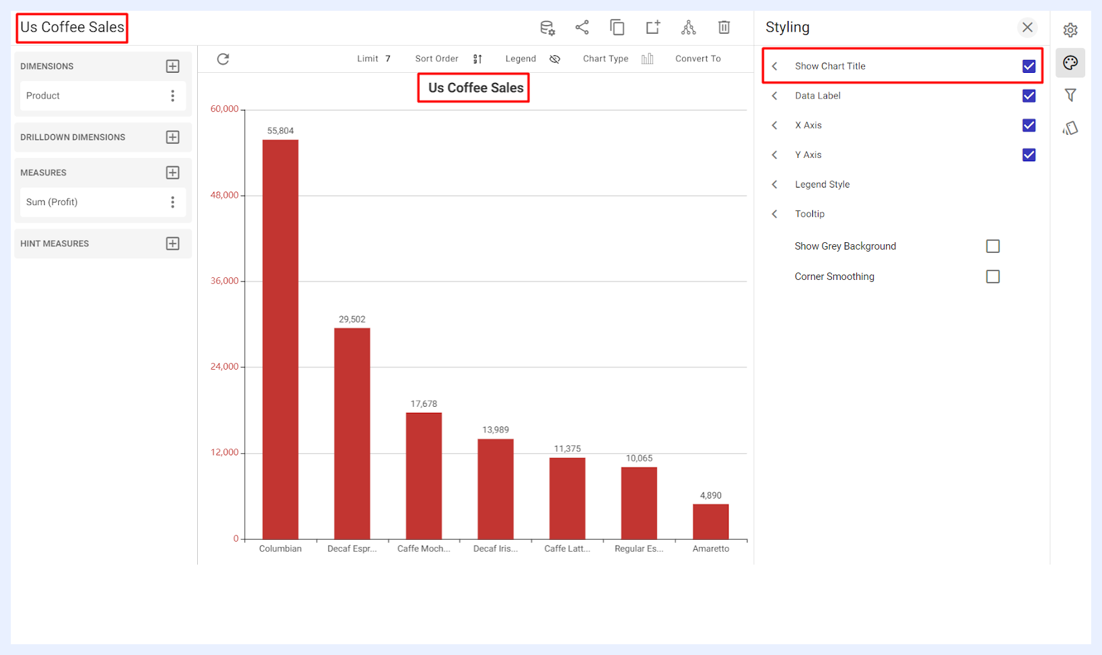Uncheck the Data Label checkbox
The height and width of the screenshot is (655, 1102).
pos(1029,96)
